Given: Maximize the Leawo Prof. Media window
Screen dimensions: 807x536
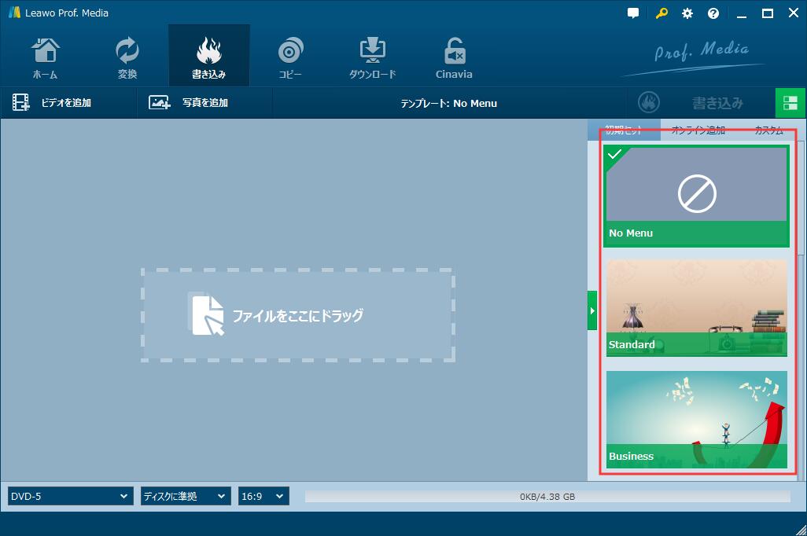Looking at the screenshot, I should [x=768, y=13].
